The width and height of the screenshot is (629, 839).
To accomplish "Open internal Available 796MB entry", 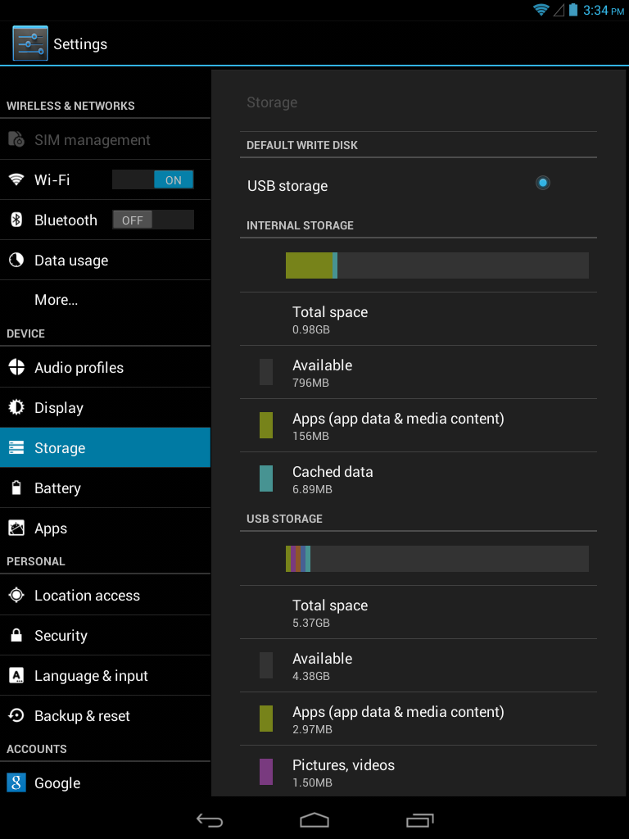I will (419, 372).
